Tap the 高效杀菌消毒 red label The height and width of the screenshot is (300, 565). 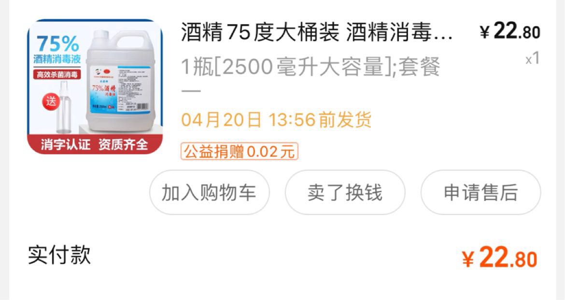click(x=57, y=74)
